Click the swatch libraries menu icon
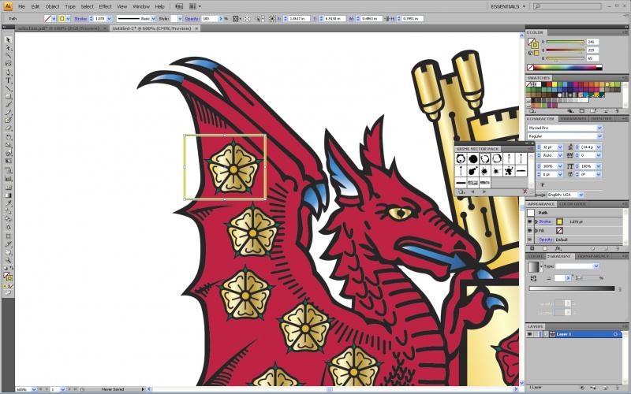The image size is (631, 394). [x=532, y=111]
